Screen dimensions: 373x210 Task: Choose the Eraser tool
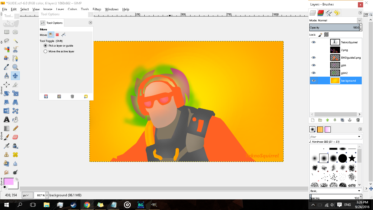point(15,137)
